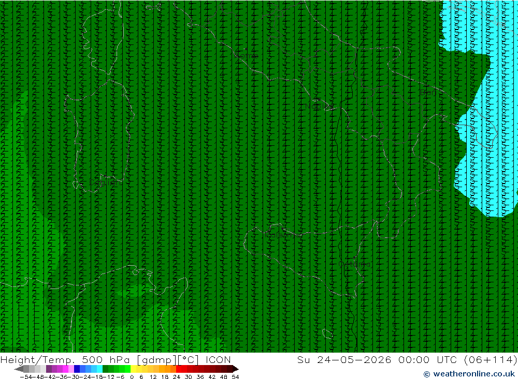Click the 0 label on the legend

click(x=132, y=376)
